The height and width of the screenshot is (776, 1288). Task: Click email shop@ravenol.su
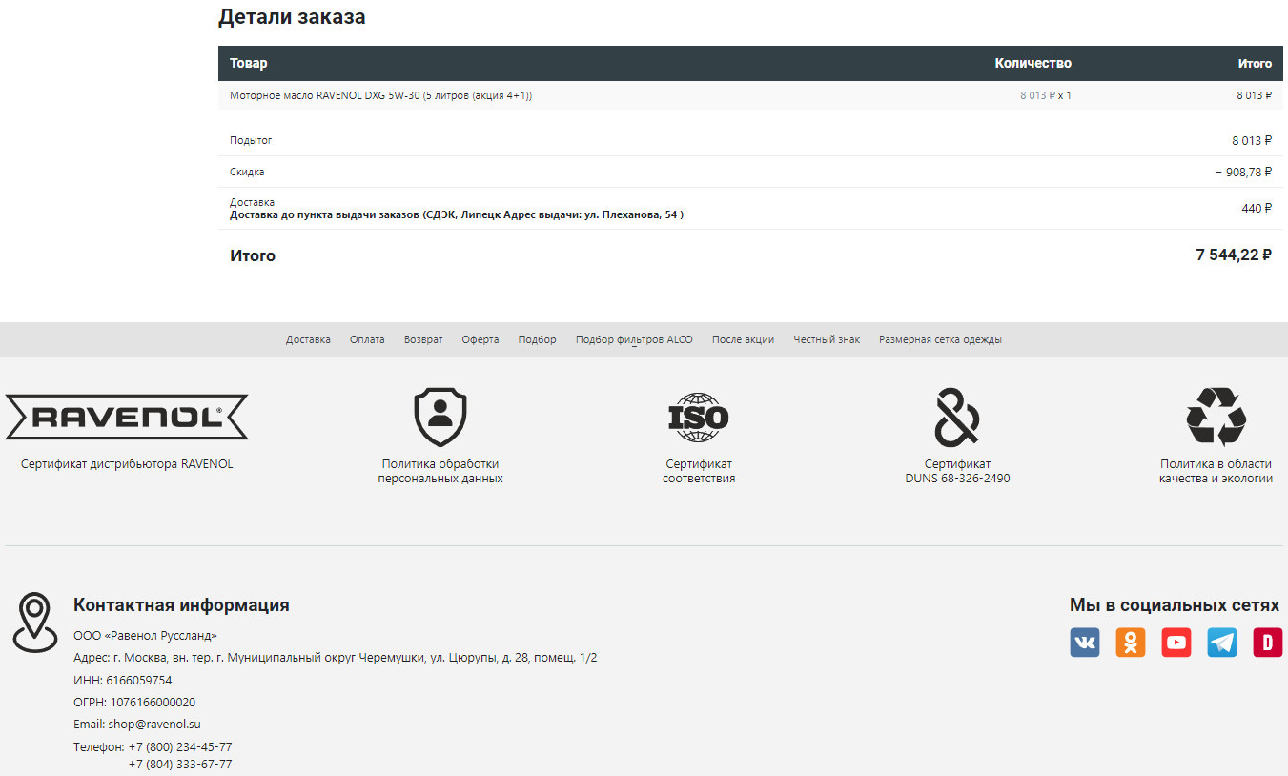click(154, 725)
